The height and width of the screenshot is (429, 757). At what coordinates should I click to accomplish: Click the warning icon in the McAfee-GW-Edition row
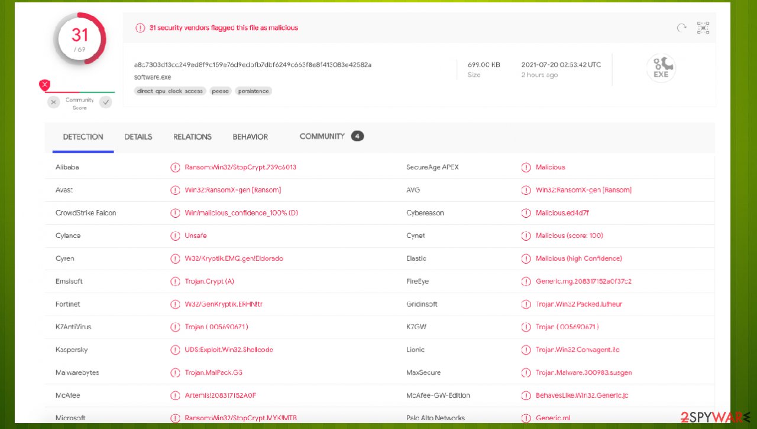[x=526, y=395]
